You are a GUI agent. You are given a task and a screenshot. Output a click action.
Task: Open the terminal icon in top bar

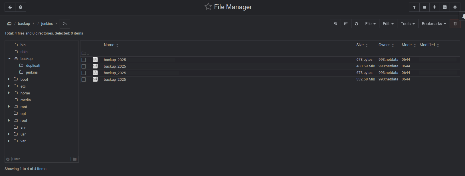coord(445,7)
